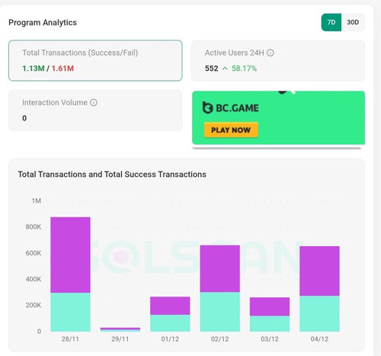
Task: Click the purple segment of the 28/11 bar
Action: point(70,255)
